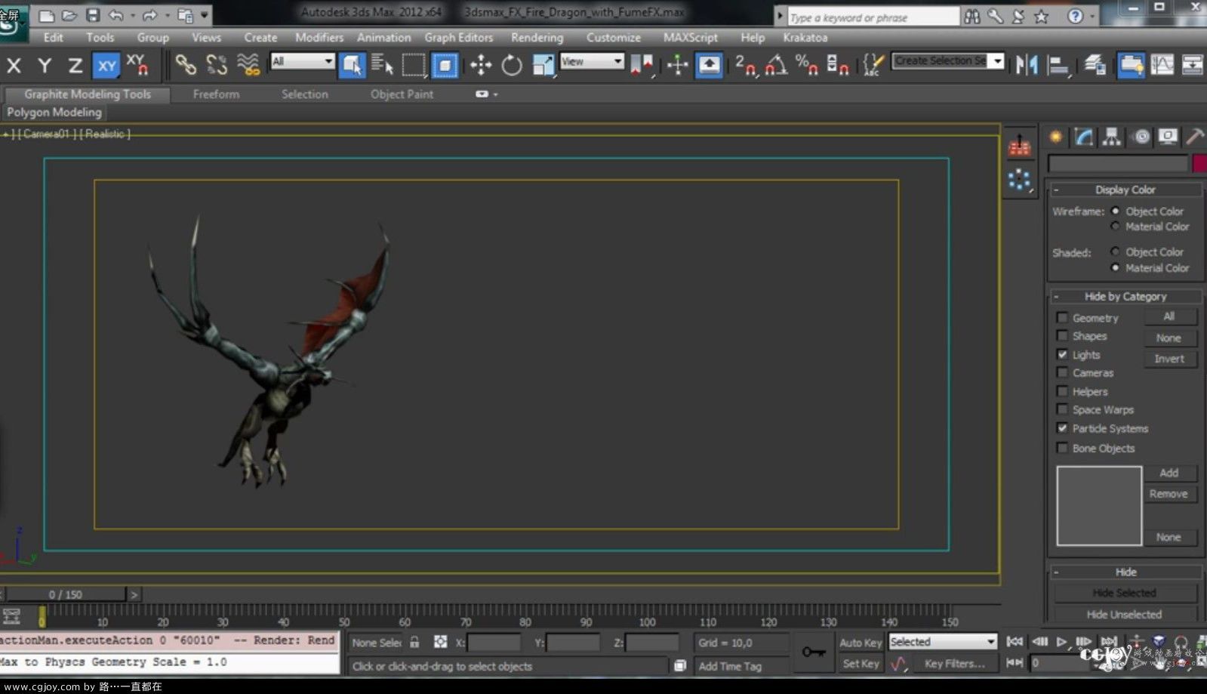The height and width of the screenshot is (694, 1207).
Task: Uncheck Particle Systems hide checkbox
Action: point(1062,428)
